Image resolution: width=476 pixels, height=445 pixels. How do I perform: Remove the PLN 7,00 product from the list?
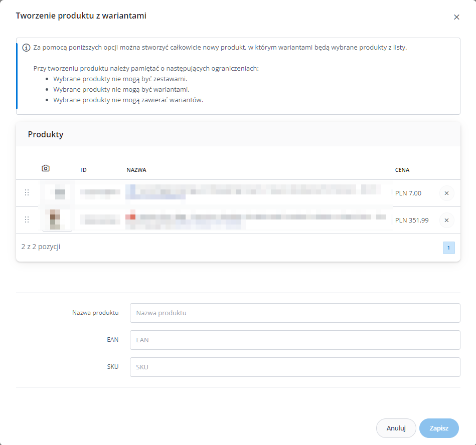tap(446, 193)
